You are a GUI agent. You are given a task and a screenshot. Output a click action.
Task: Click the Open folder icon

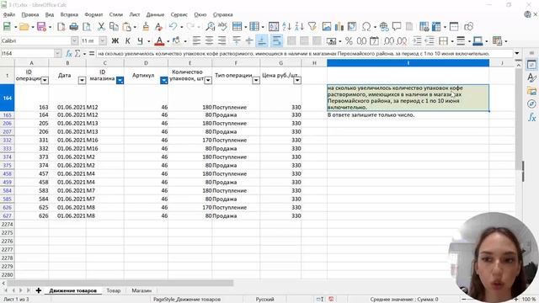point(24,26)
